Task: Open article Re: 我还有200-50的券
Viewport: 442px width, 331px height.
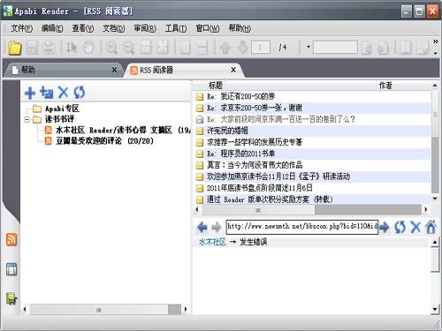Action: coord(312,96)
